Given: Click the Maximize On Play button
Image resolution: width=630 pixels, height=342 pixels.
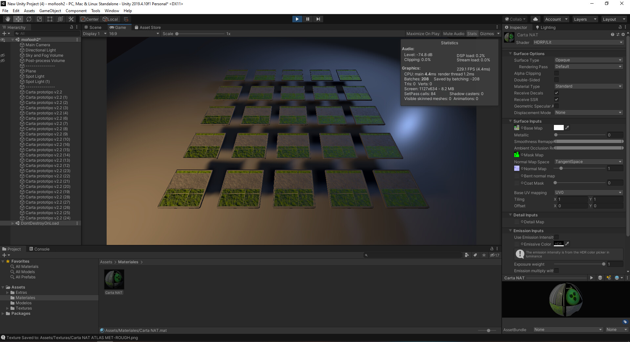Looking at the screenshot, I should 423,33.
